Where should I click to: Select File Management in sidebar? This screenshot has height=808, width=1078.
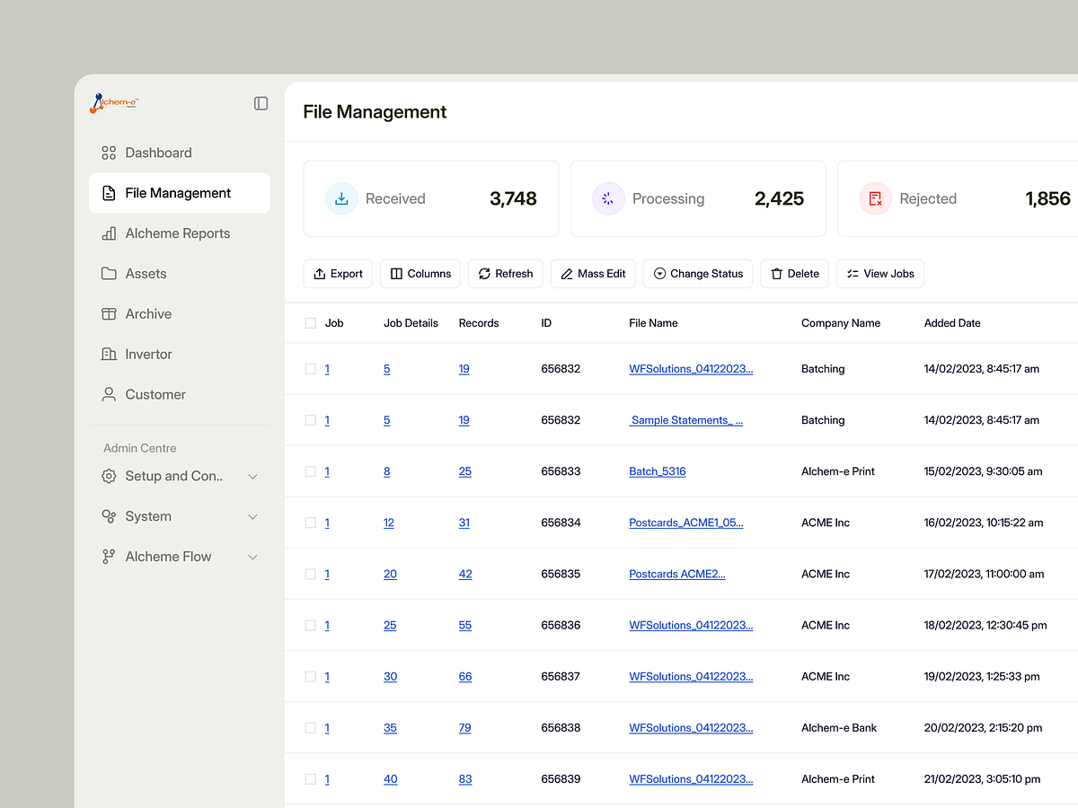tap(180, 193)
